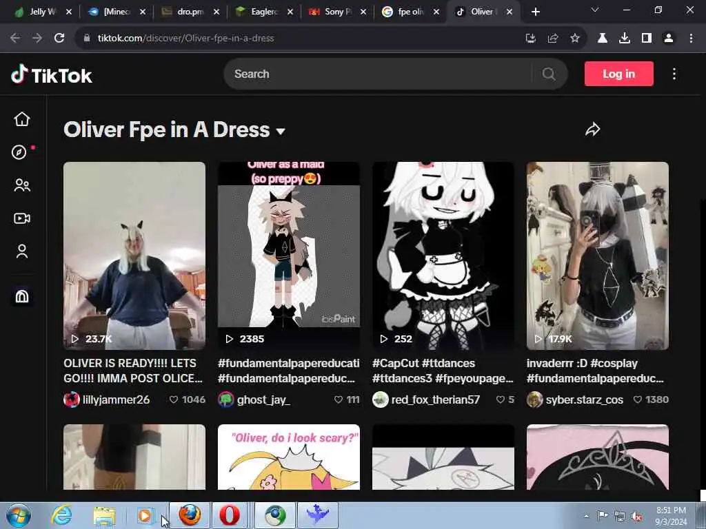The image size is (706, 529).
Task: Click the Log in button
Action: click(618, 74)
